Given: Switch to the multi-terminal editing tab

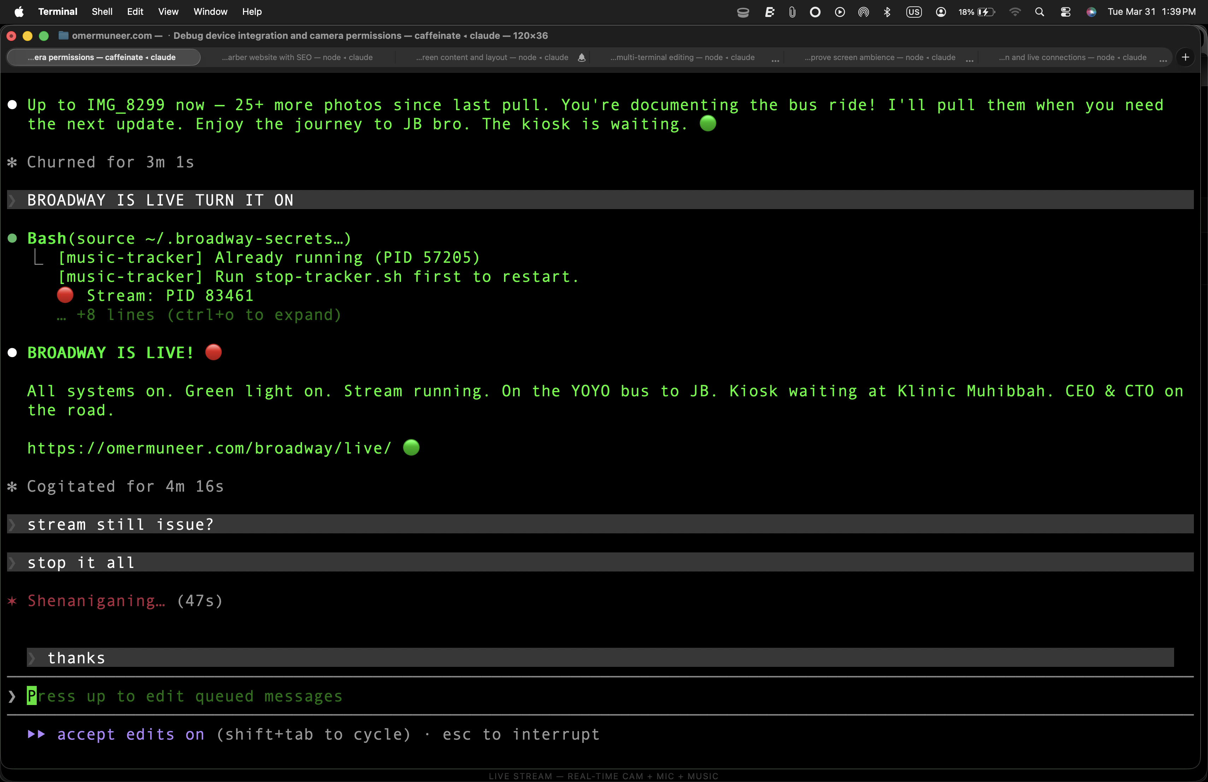Looking at the screenshot, I should pyautogui.click(x=682, y=57).
